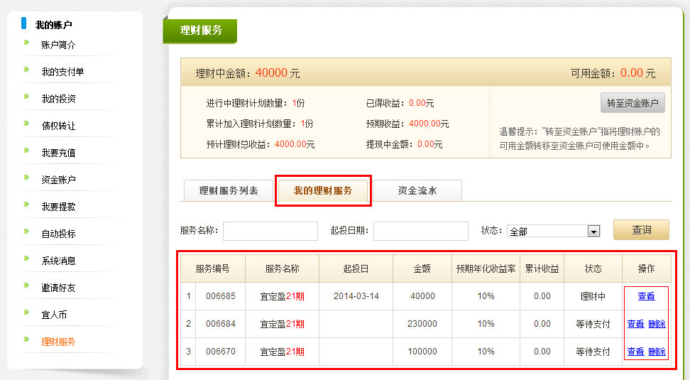Open 自动投标 settings page
Screen dimensions: 690x380
pos(58,234)
